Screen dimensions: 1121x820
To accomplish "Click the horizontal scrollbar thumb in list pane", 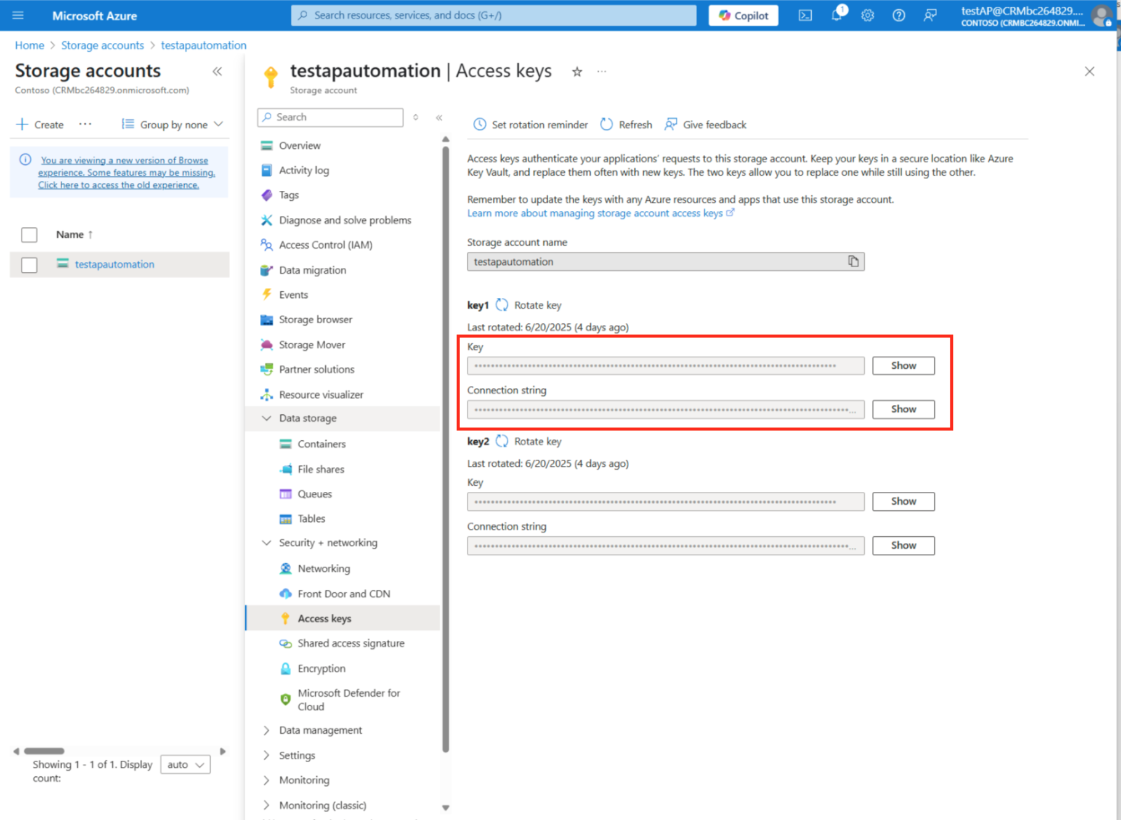I will tap(44, 751).
